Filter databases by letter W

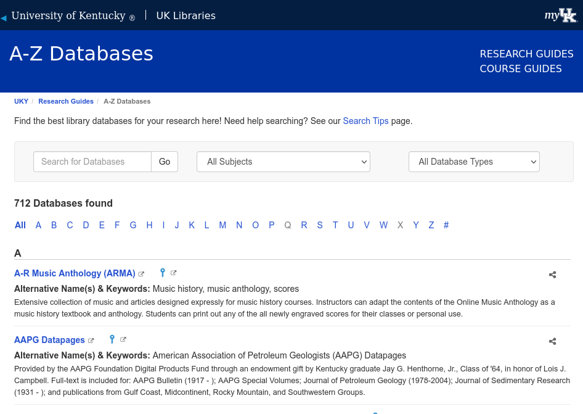tap(383, 225)
